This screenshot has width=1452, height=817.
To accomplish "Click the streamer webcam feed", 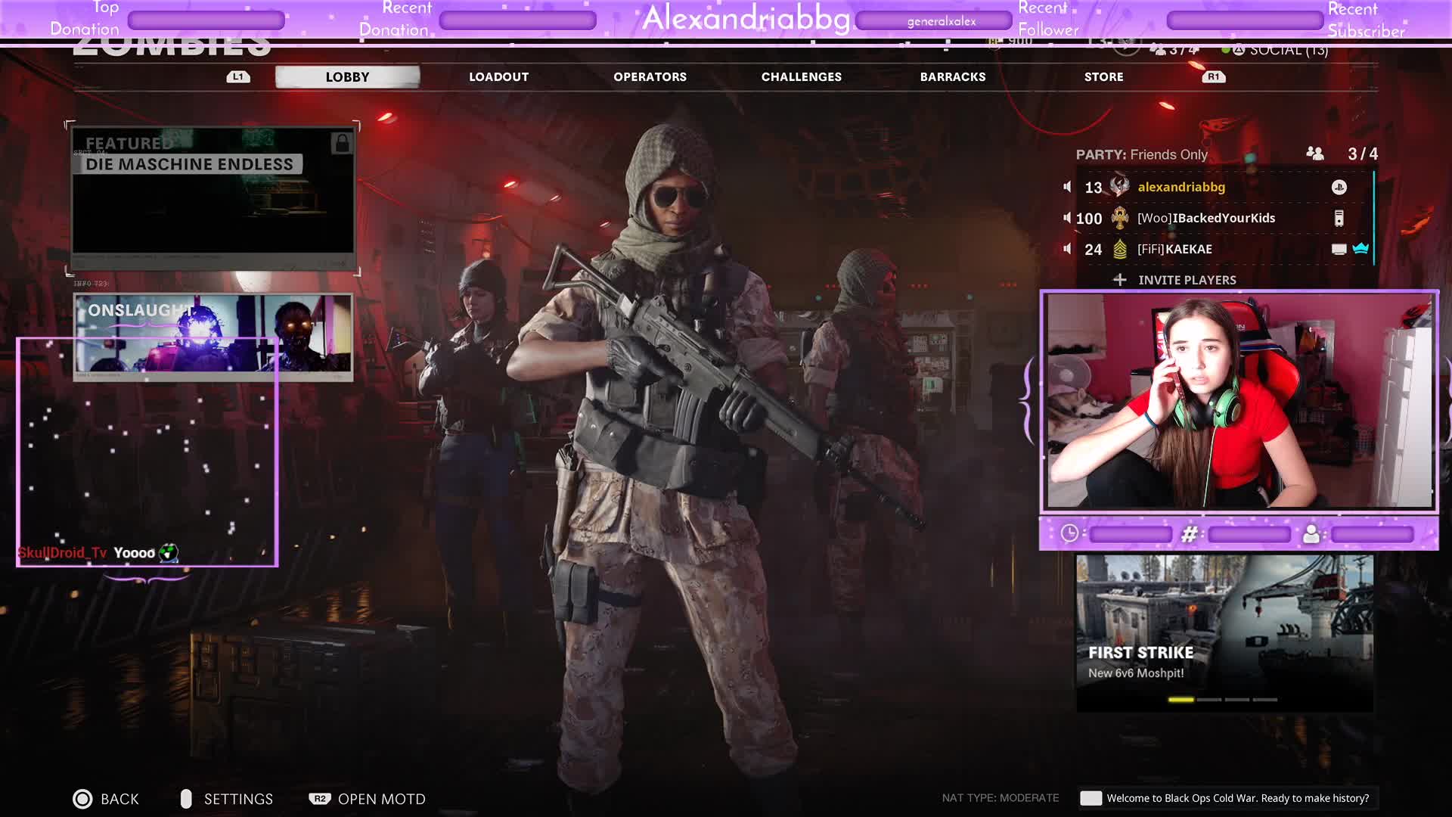I will pos(1239,400).
